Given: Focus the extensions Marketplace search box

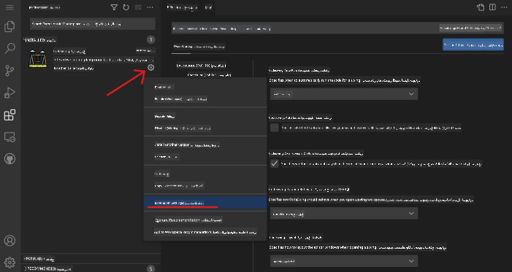Looking at the screenshot, I should (x=93, y=24).
